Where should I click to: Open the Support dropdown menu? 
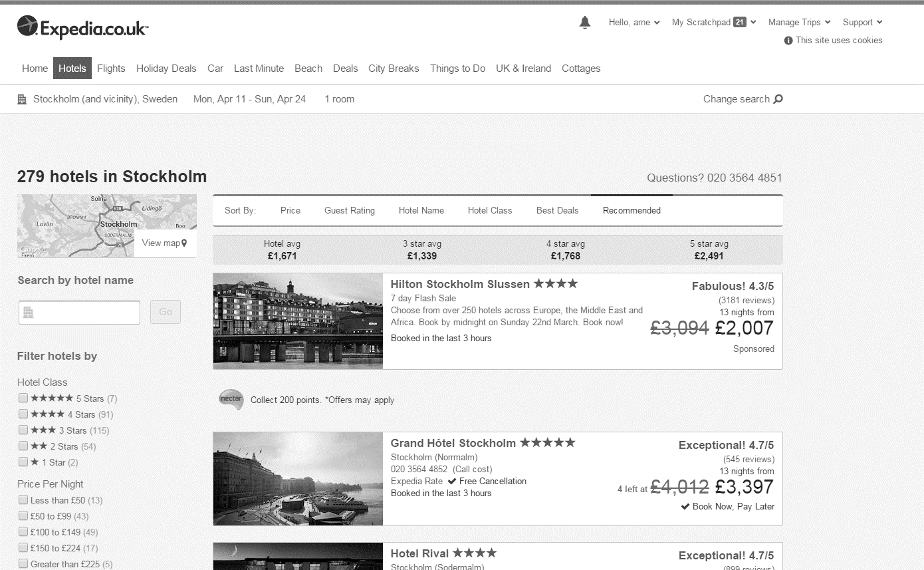click(862, 22)
